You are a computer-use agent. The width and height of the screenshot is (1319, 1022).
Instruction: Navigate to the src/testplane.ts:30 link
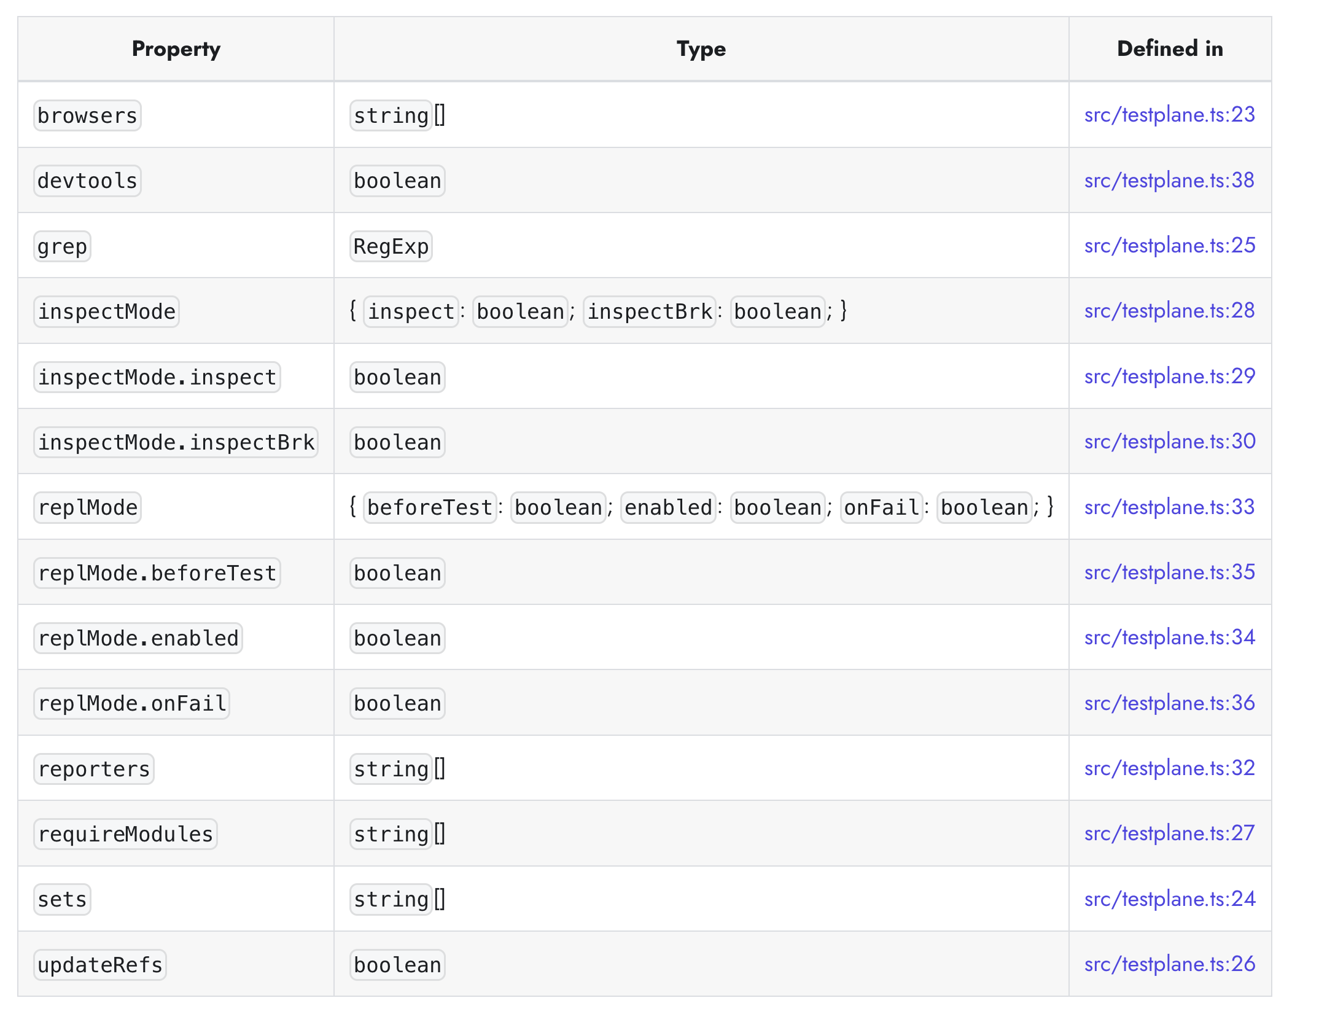tap(1169, 442)
